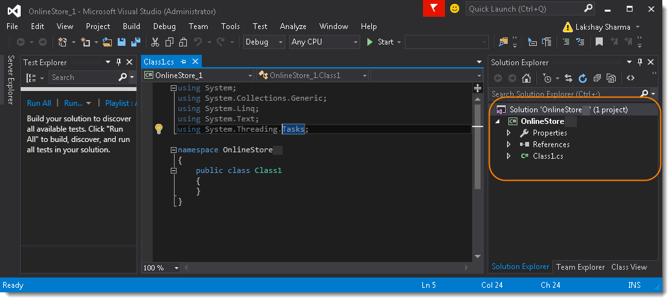Toggle auto-hide pin on Test Explorer panel

[119, 62]
